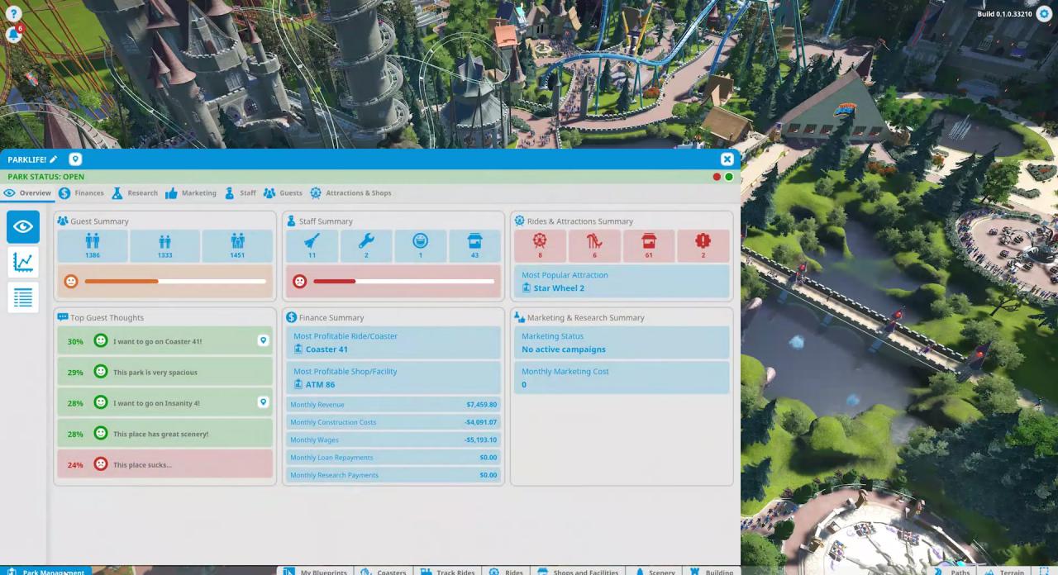The width and height of the screenshot is (1058, 575).
Task: Open the help question mark icon
Action: [x=13, y=13]
